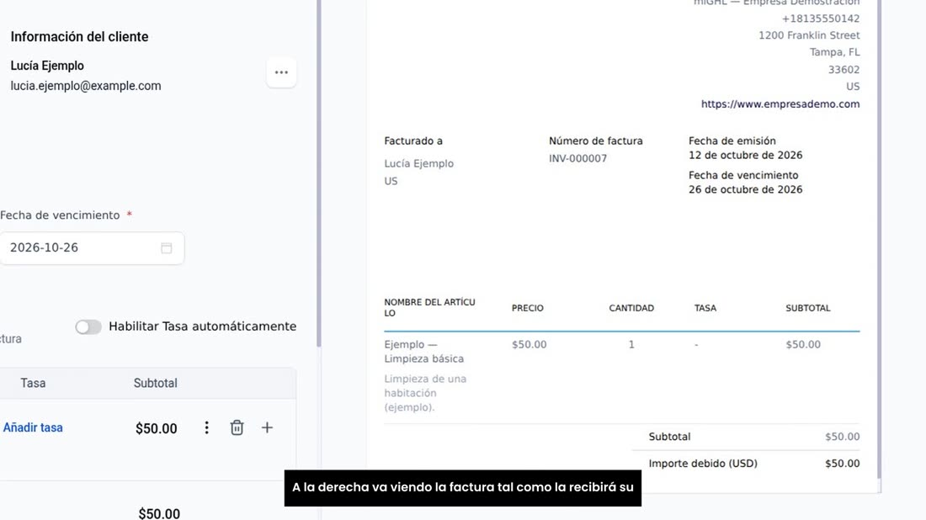
Task: Click the due date 26 de octubre de 2026
Action: point(745,189)
